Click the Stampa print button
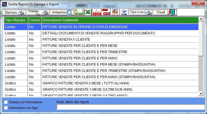Image resolution: width=207 pixels, height=114 pixels. [x=14, y=12]
